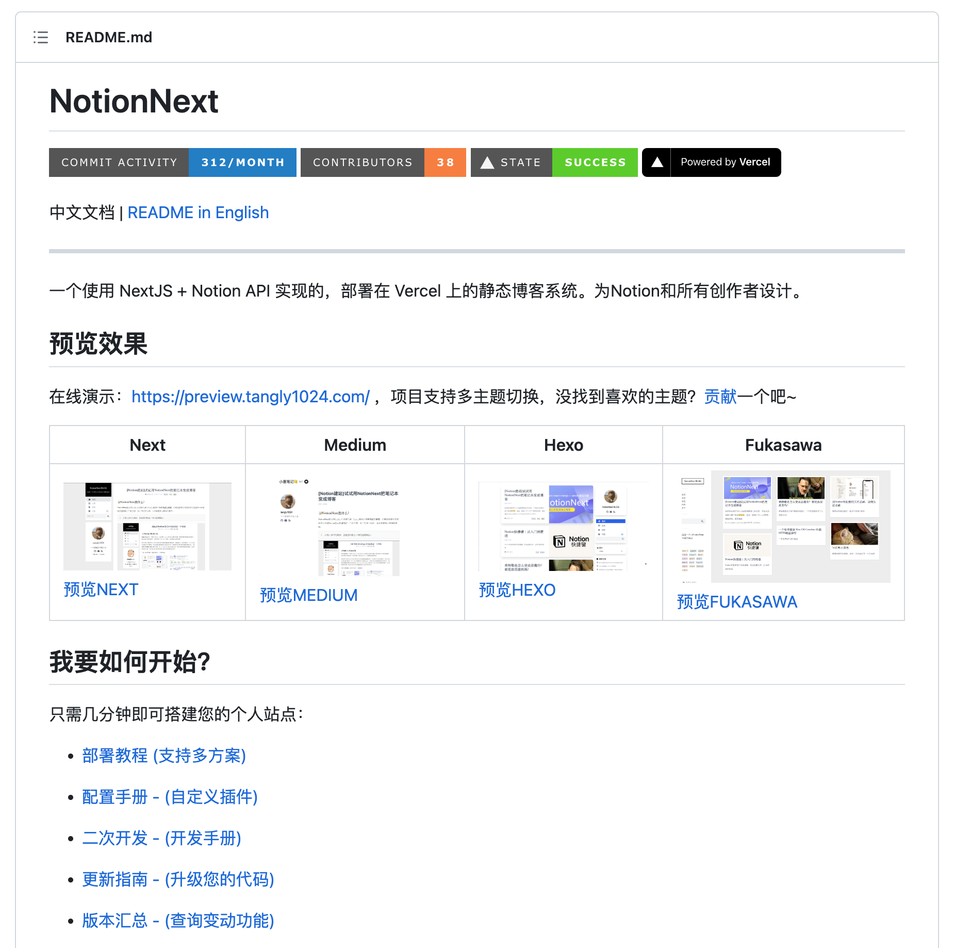Viewport: 954px width, 948px height.
Task: Click the 贡献 contribute link
Action: tap(720, 397)
